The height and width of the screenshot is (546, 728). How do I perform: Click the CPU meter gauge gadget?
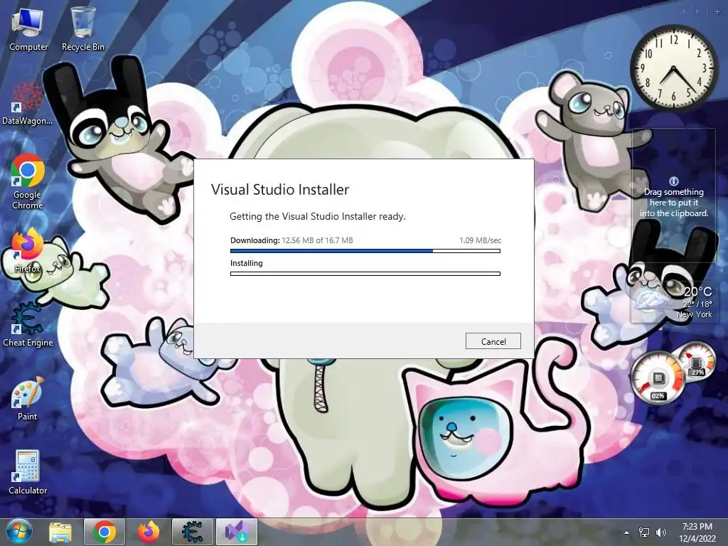[x=657, y=377]
